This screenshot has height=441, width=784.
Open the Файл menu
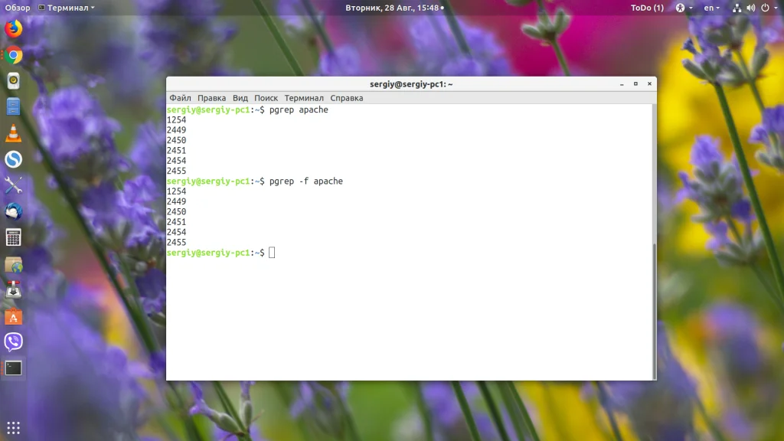180,98
